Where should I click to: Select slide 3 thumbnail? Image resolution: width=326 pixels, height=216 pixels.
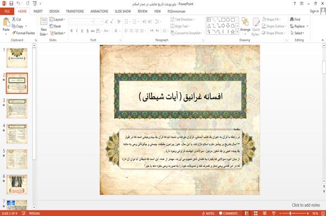(x=17, y=108)
